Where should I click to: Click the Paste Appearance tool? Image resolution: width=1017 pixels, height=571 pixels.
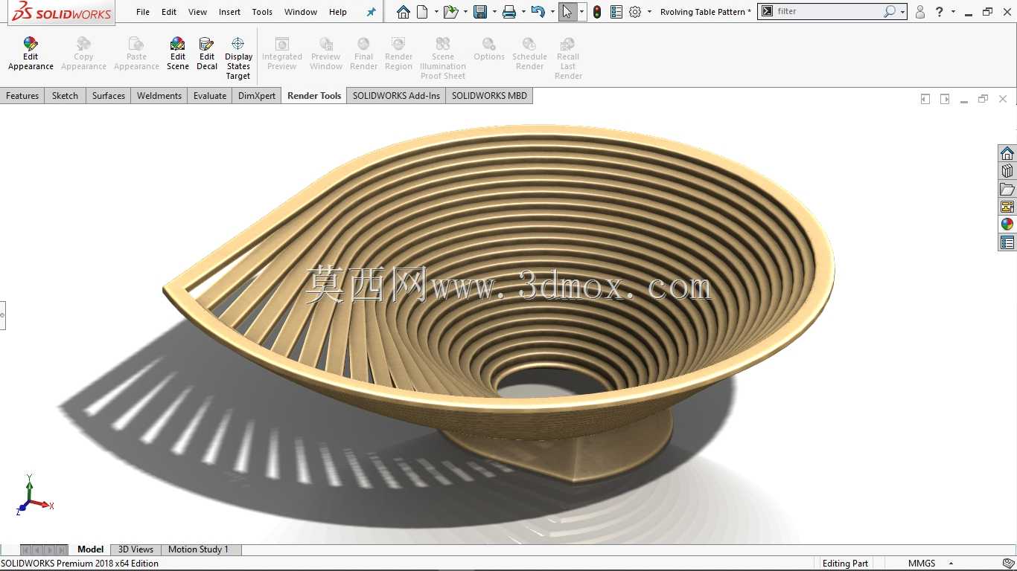pos(136,54)
